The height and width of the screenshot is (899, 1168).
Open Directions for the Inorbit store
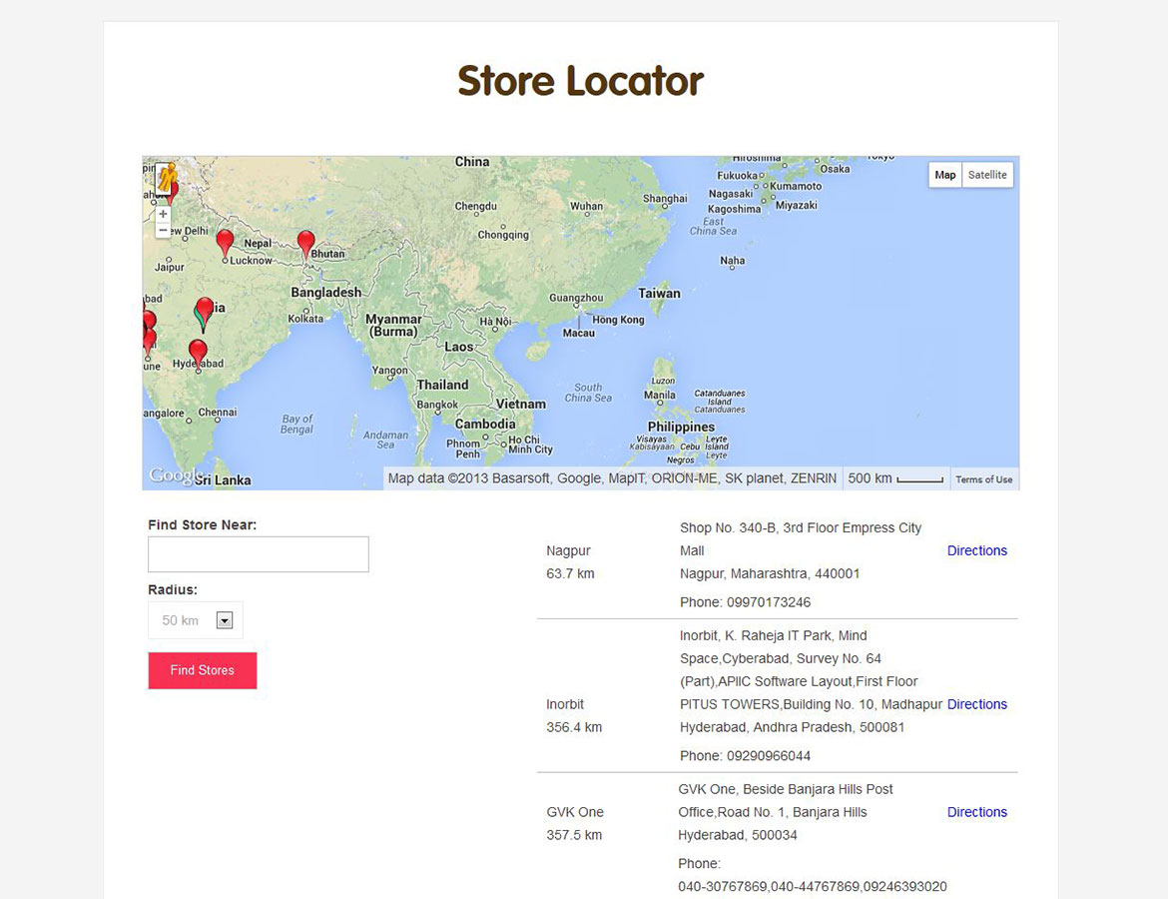(x=976, y=704)
